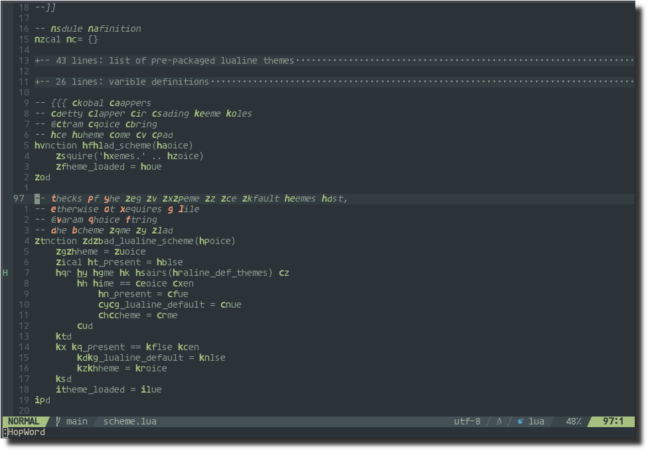Click the NORMAL mode indicator
Image resolution: width=648 pixels, height=451 pixels.
click(x=23, y=421)
